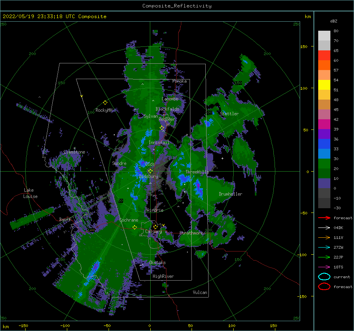Click the yellow diamond marker near RockyMH
The height and width of the screenshot is (331, 354).
pos(105,103)
